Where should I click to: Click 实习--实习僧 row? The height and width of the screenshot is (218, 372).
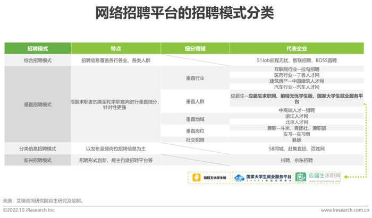pyautogui.click(x=297, y=134)
